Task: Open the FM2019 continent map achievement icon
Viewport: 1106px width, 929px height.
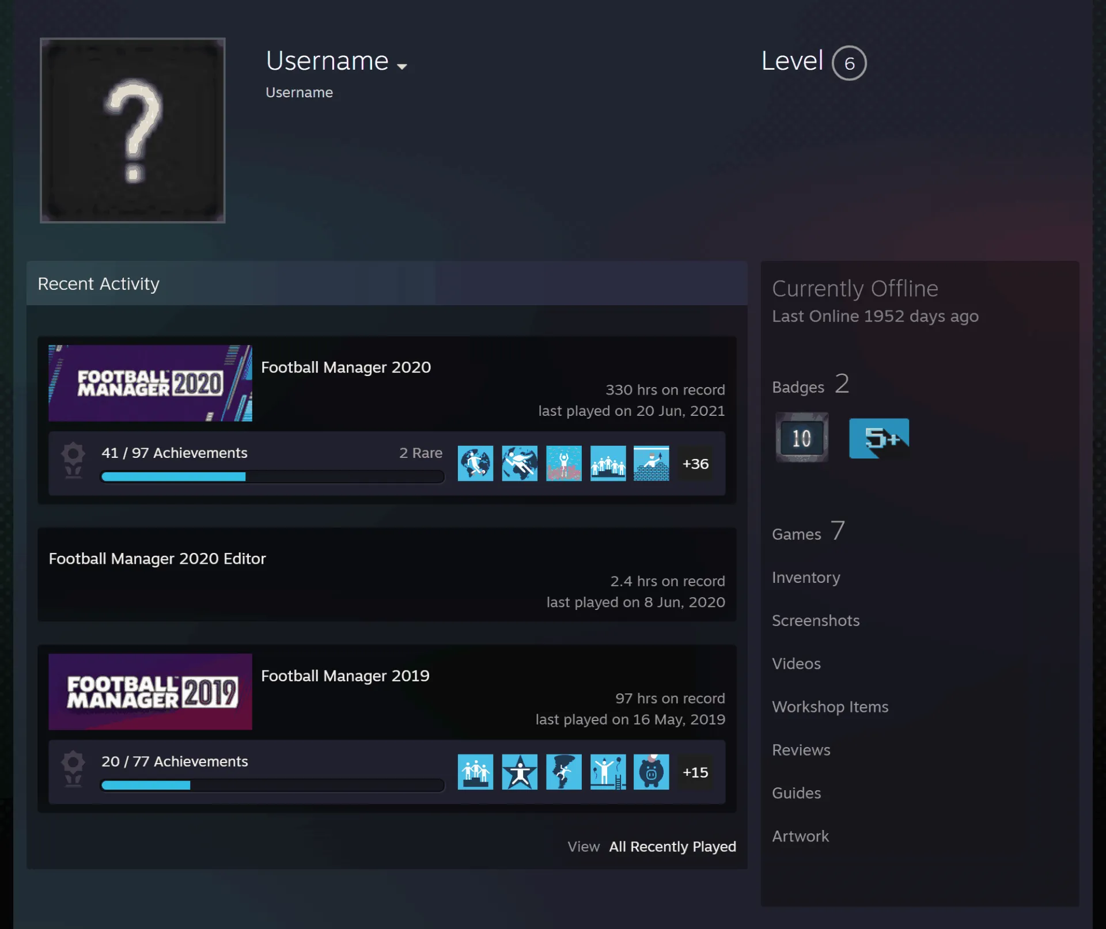Action: click(564, 772)
